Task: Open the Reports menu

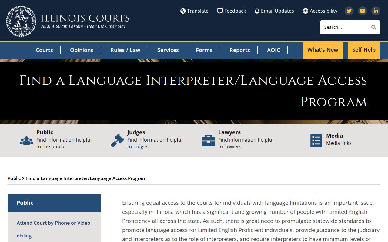Action: point(239,50)
